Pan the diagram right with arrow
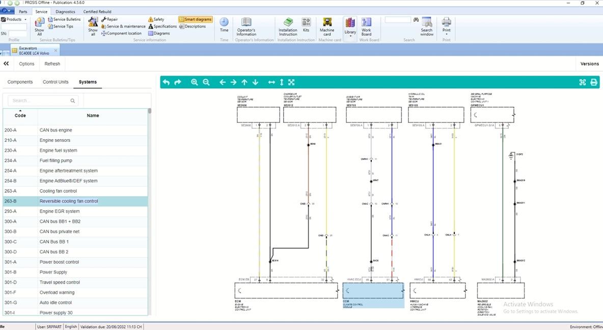This screenshot has height=330, width=603. (x=233, y=82)
